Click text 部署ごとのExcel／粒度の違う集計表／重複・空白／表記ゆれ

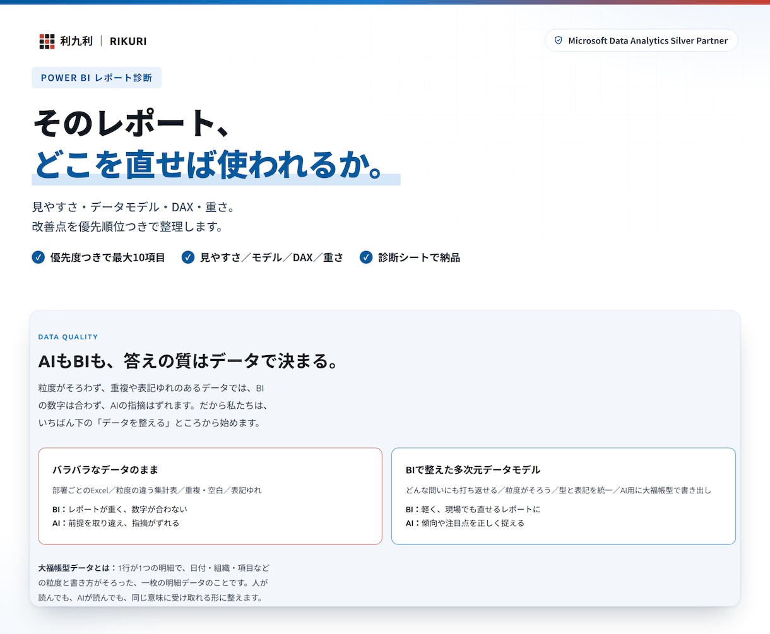click(x=157, y=490)
